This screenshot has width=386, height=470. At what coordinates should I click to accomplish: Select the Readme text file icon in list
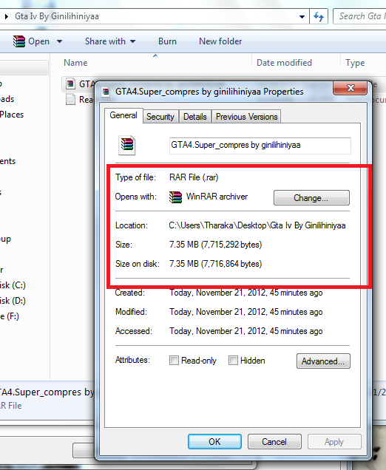click(x=70, y=99)
